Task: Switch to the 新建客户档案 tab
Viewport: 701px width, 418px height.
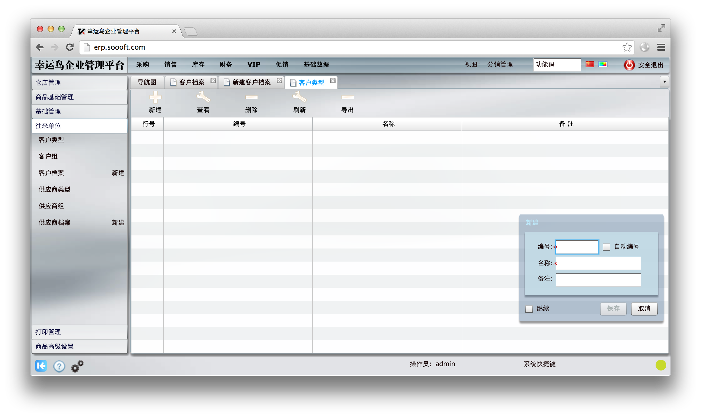Action: [251, 82]
